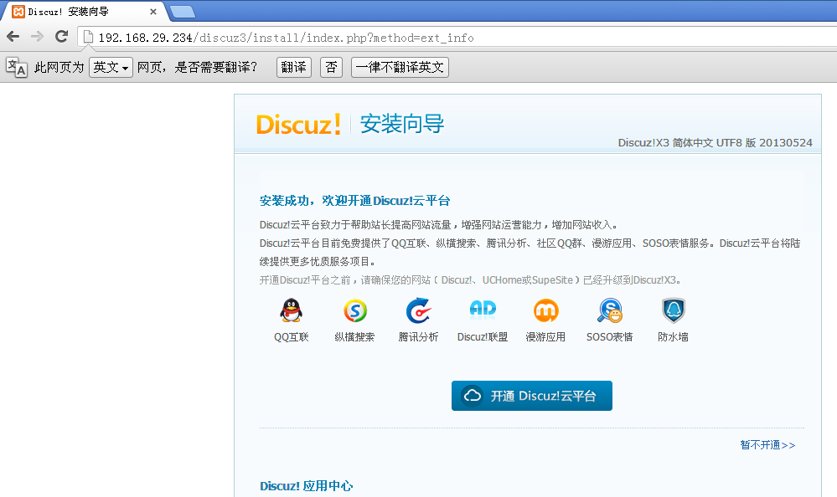The height and width of the screenshot is (497, 837).
Task: Click the 防水墙 label
Action: pyautogui.click(x=673, y=337)
